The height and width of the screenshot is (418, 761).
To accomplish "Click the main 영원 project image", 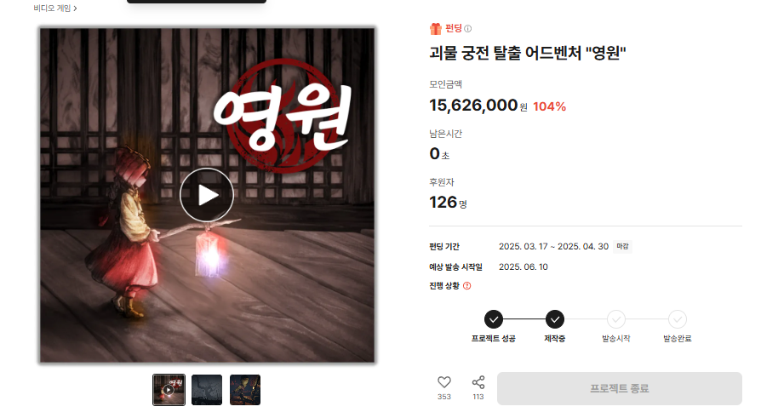I will 207,195.
